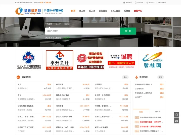This screenshot has width=181, height=136.
Task: Open the 服务员,白班穿串 job listing
Action: (63, 95)
